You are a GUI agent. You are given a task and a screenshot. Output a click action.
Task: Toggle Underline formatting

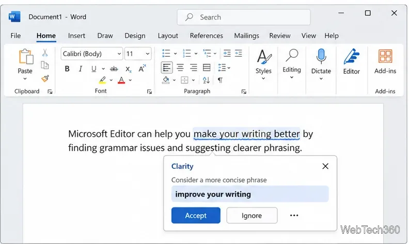[x=93, y=68]
